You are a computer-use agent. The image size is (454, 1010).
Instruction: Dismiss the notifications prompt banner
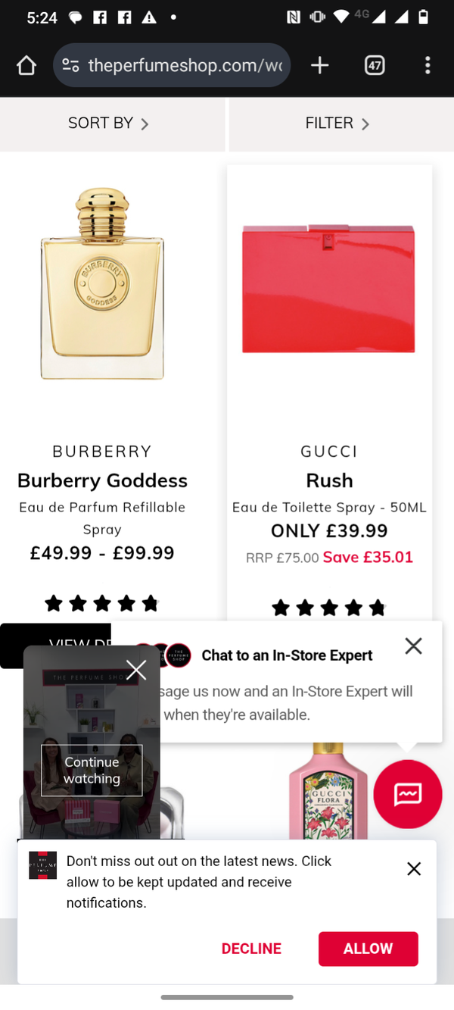tap(414, 869)
